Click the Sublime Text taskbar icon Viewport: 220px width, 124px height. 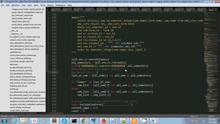coord(54,121)
